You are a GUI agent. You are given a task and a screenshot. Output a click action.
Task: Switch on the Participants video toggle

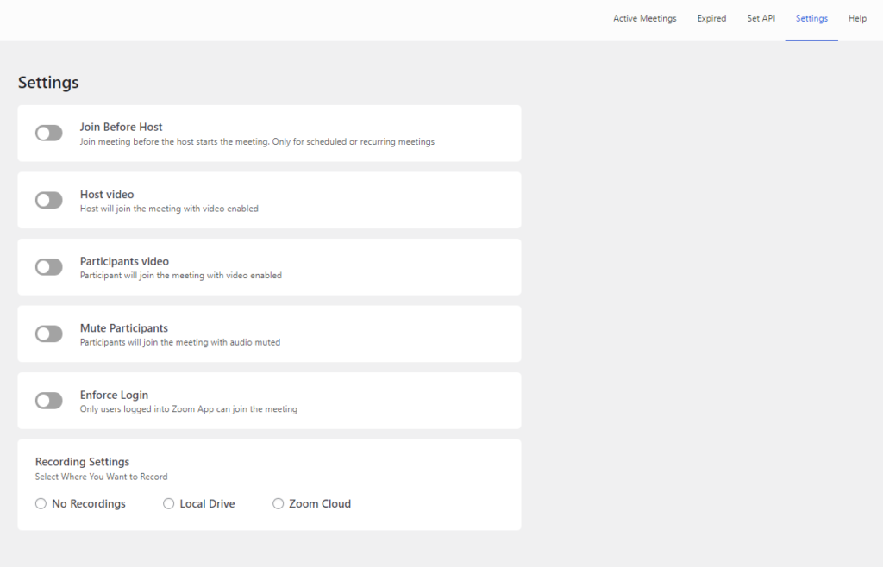(x=49, y=267)
